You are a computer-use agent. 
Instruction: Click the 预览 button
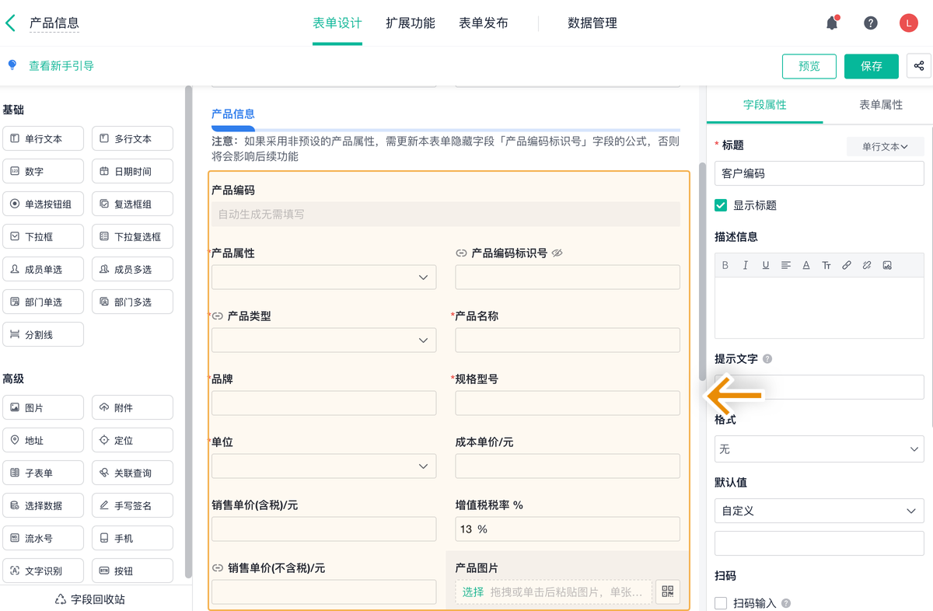[x=809, y=66]
